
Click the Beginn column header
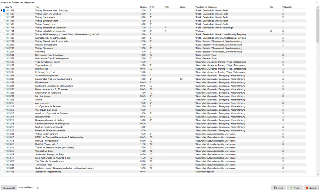coord(144,7)
